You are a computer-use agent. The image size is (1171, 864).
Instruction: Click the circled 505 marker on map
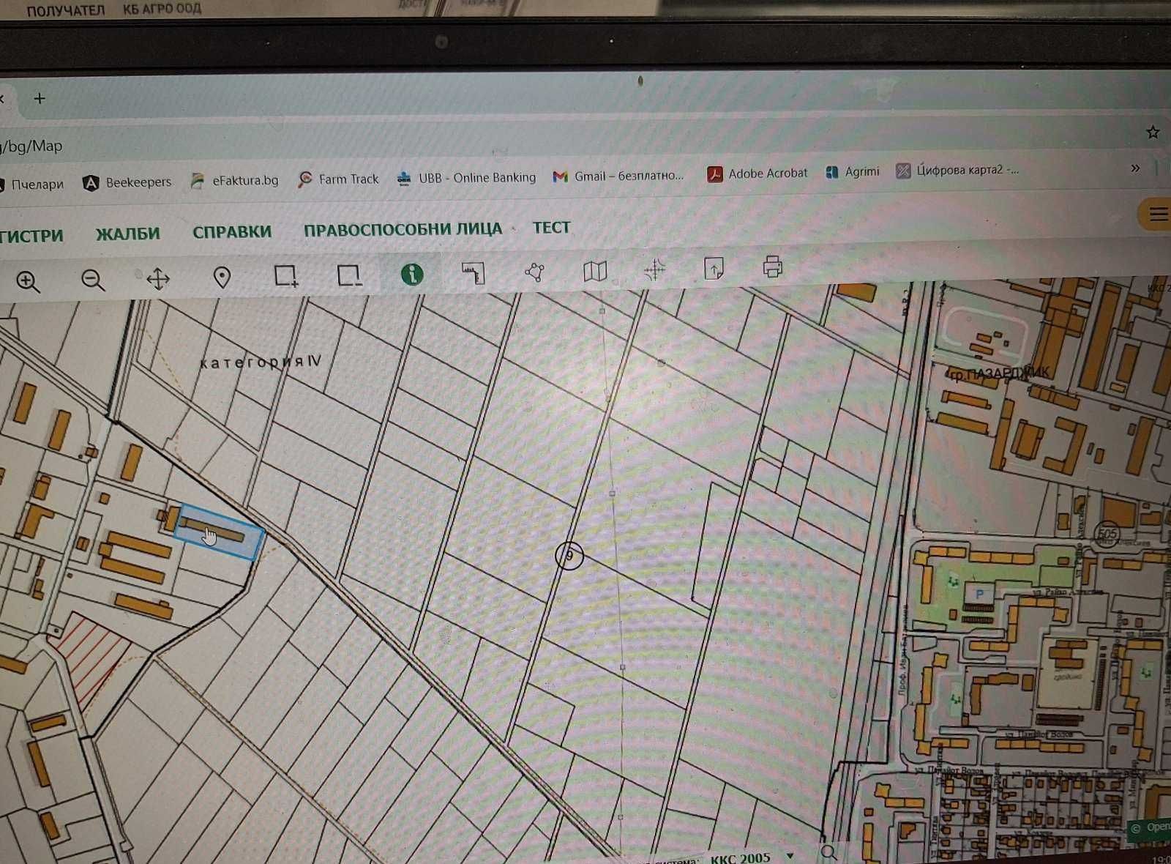[1107, 534]
